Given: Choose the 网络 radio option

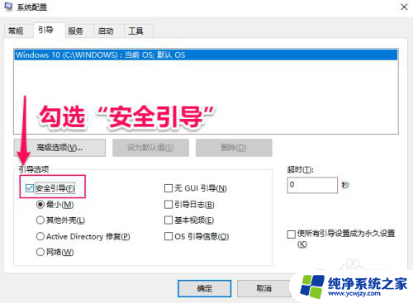Looking at the screenshot, I should point(40,252).
